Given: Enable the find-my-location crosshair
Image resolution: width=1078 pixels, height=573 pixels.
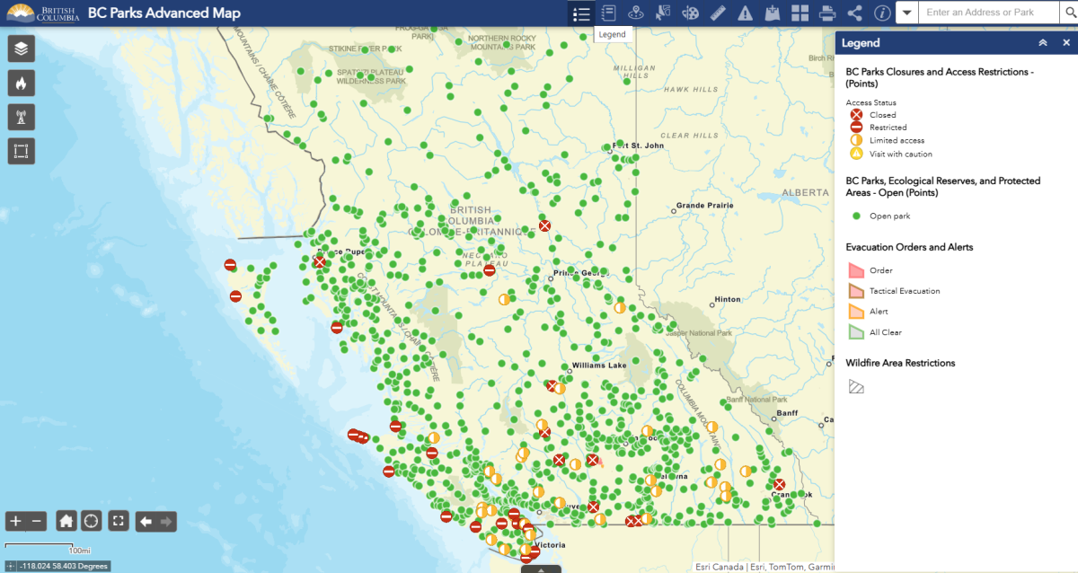Looking at the screenshot, I should coord(92,521).
